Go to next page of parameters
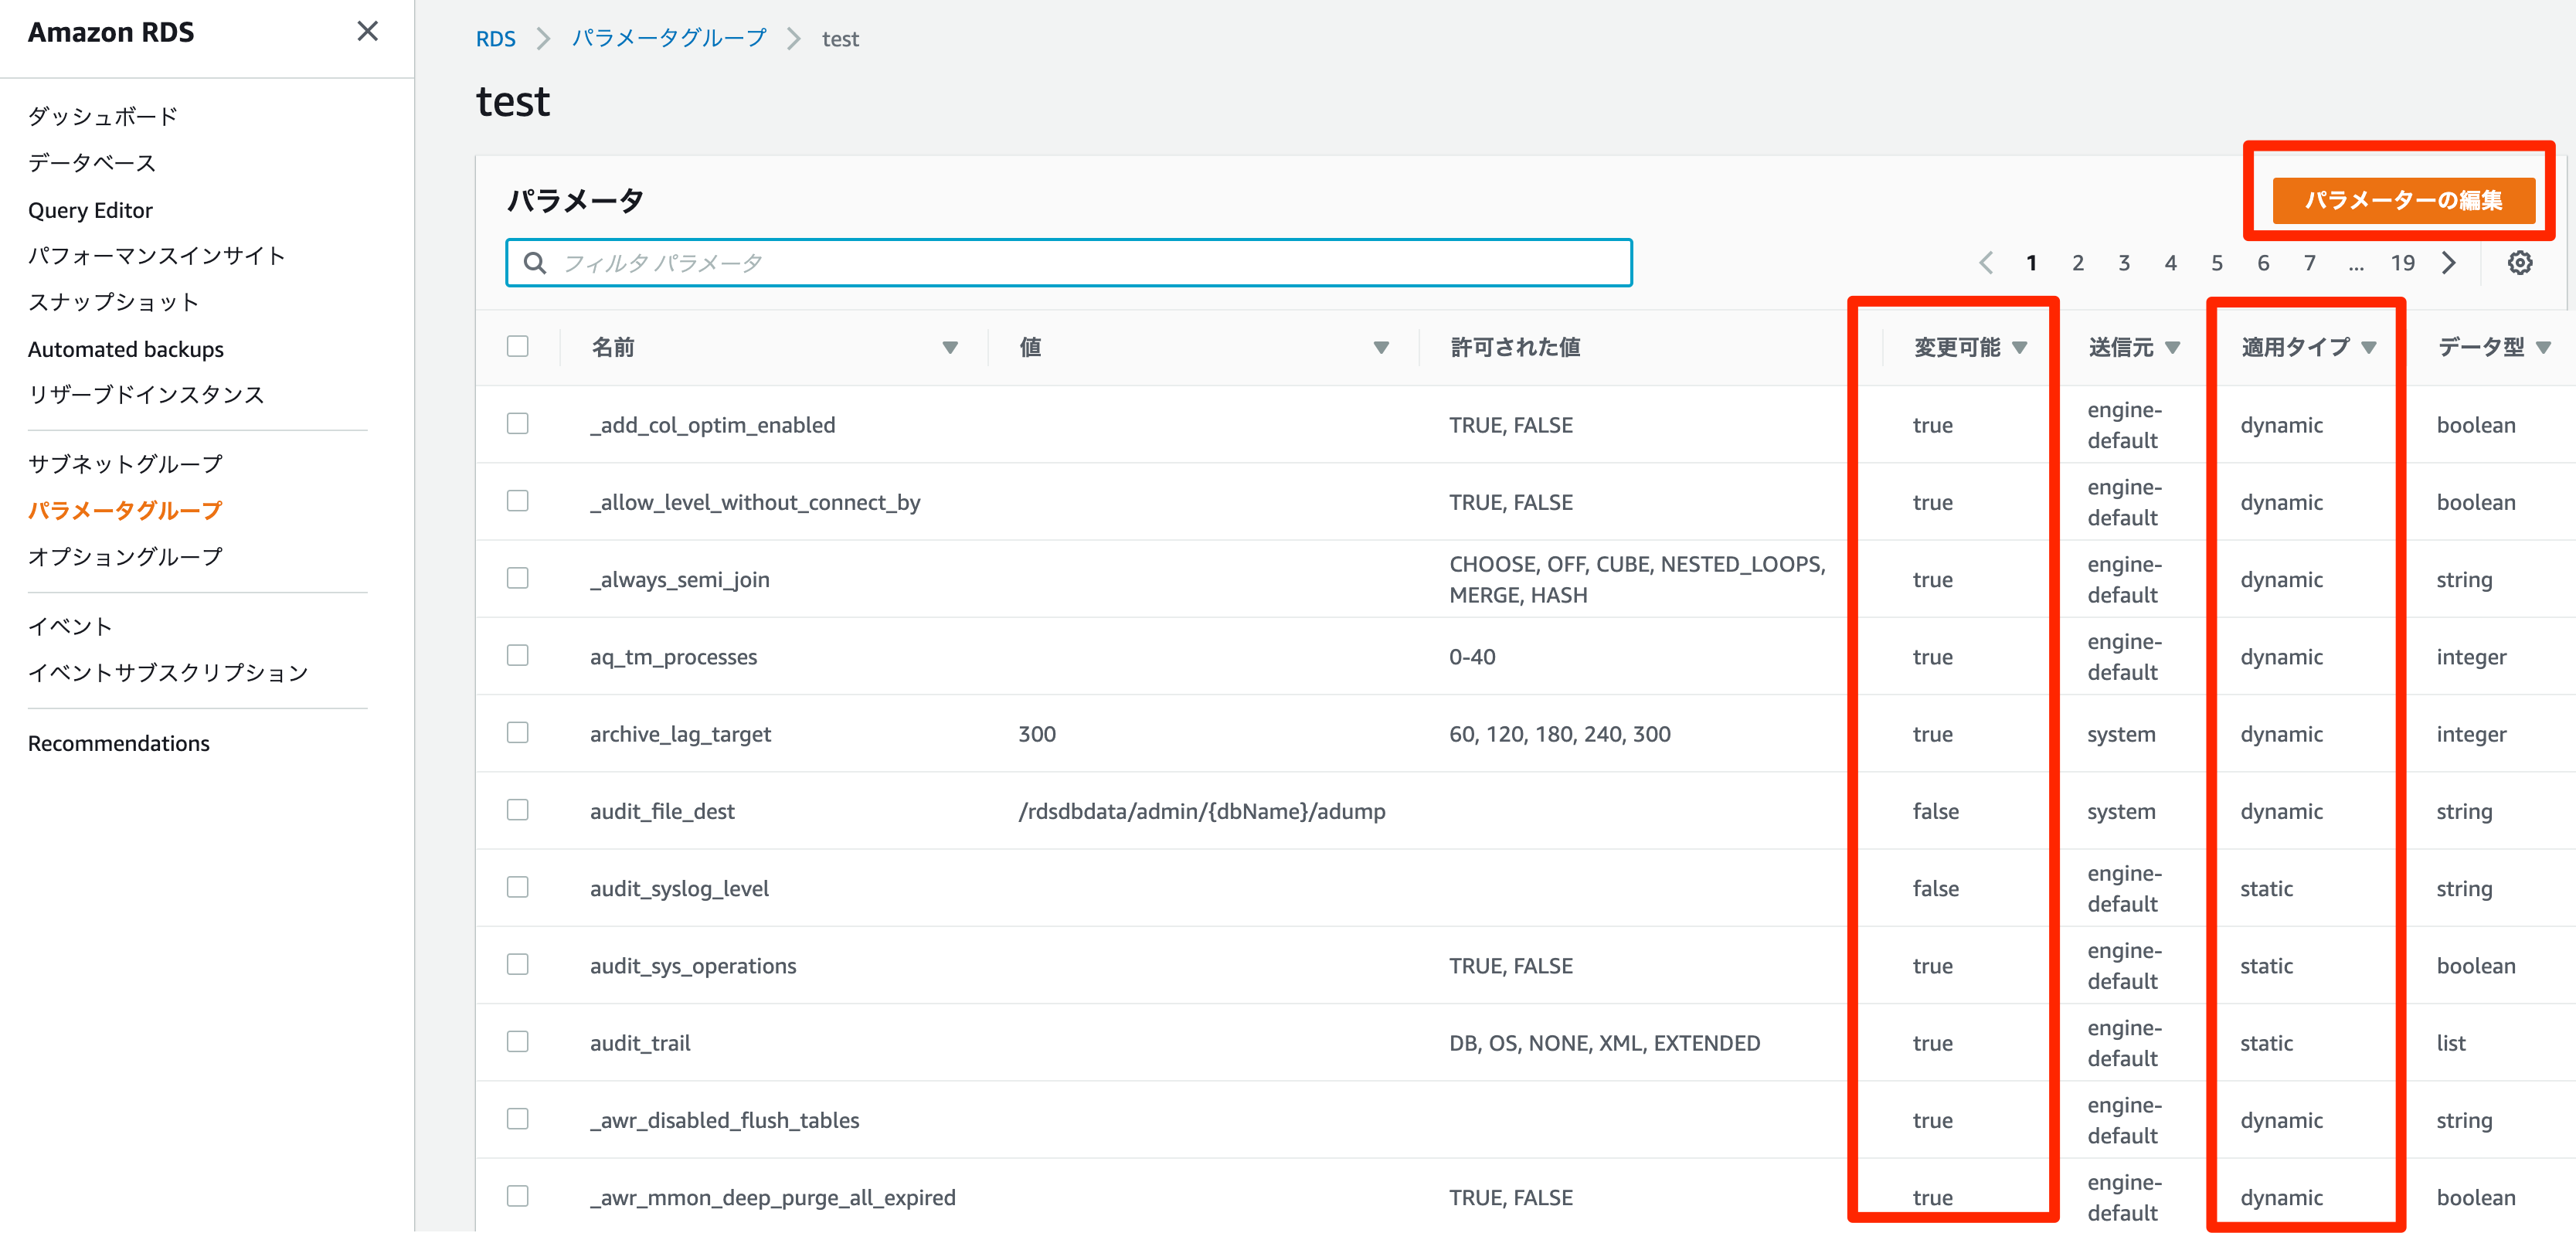Viewport: 2576px width, 1233px height. 2449,263
